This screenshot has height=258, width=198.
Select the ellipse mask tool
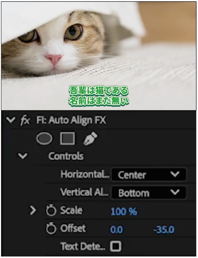click(44, 139)
